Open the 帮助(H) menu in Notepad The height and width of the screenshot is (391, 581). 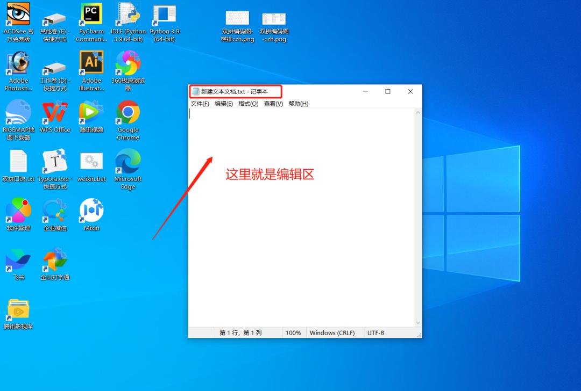click(x=298, y=103)
